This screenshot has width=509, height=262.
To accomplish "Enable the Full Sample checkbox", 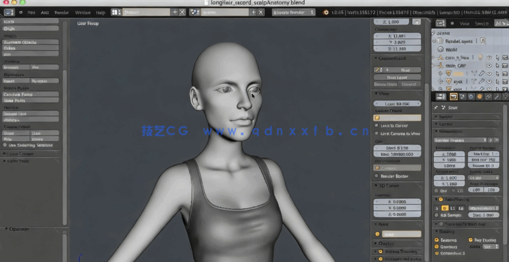I will tap(436, 215).
